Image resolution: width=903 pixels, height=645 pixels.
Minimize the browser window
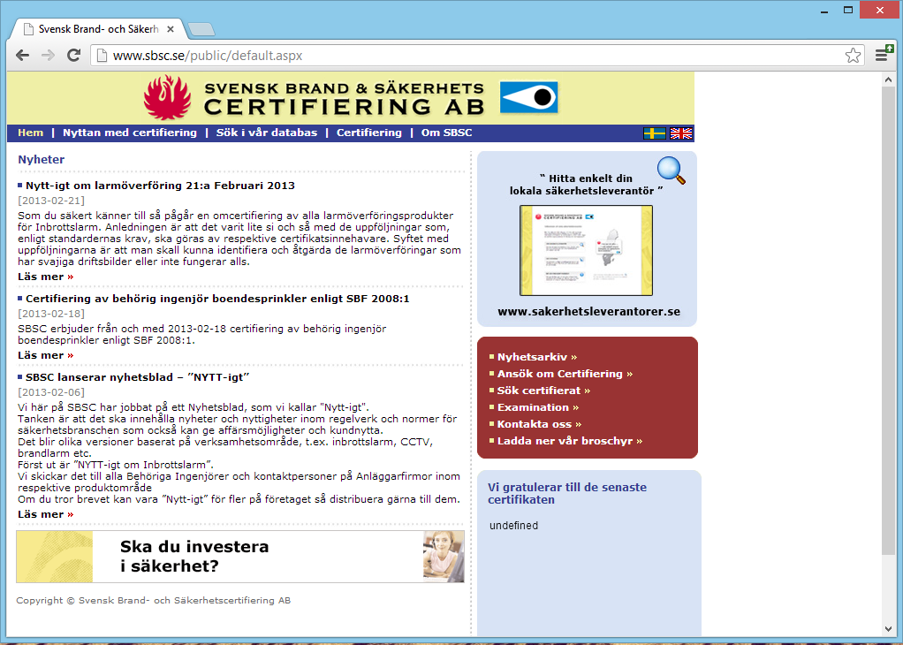[824, 11]
